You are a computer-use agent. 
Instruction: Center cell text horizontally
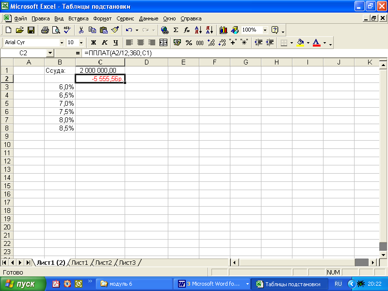(141, 43)
